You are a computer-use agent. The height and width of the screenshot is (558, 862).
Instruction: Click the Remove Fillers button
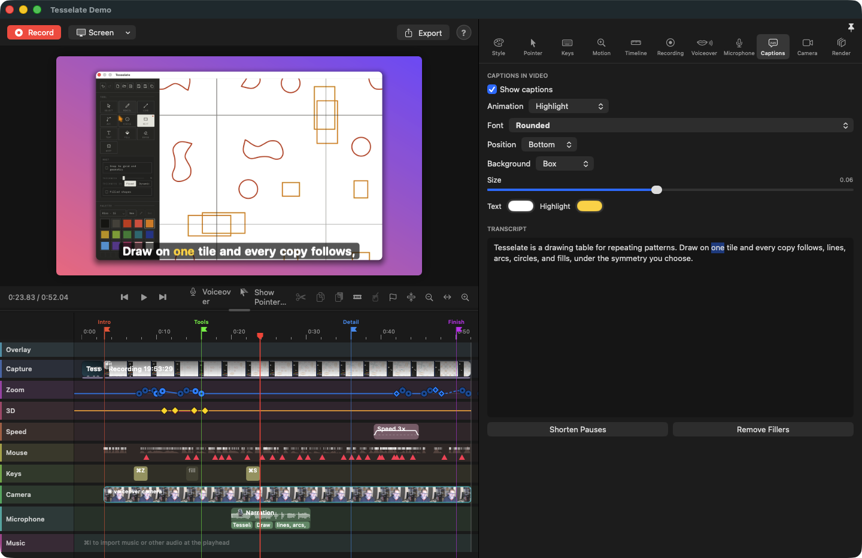click(x=763, y=429)
